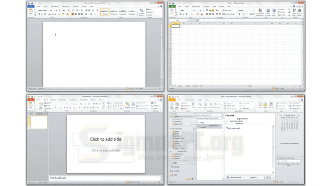331x186 pixels.
Task: Open the Excel font name dropdown
Action: pos(192,10)
